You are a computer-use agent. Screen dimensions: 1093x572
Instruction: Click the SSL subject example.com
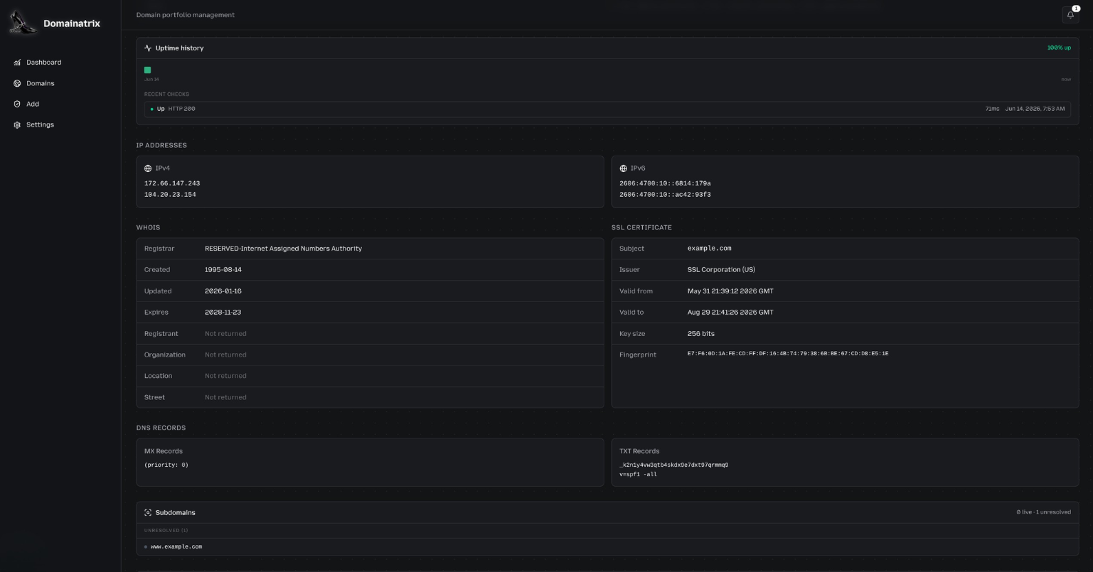[x=709, y=248]
